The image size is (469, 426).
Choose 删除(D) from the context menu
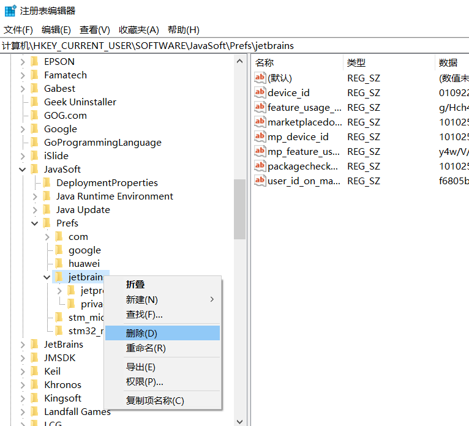point(141,333)
